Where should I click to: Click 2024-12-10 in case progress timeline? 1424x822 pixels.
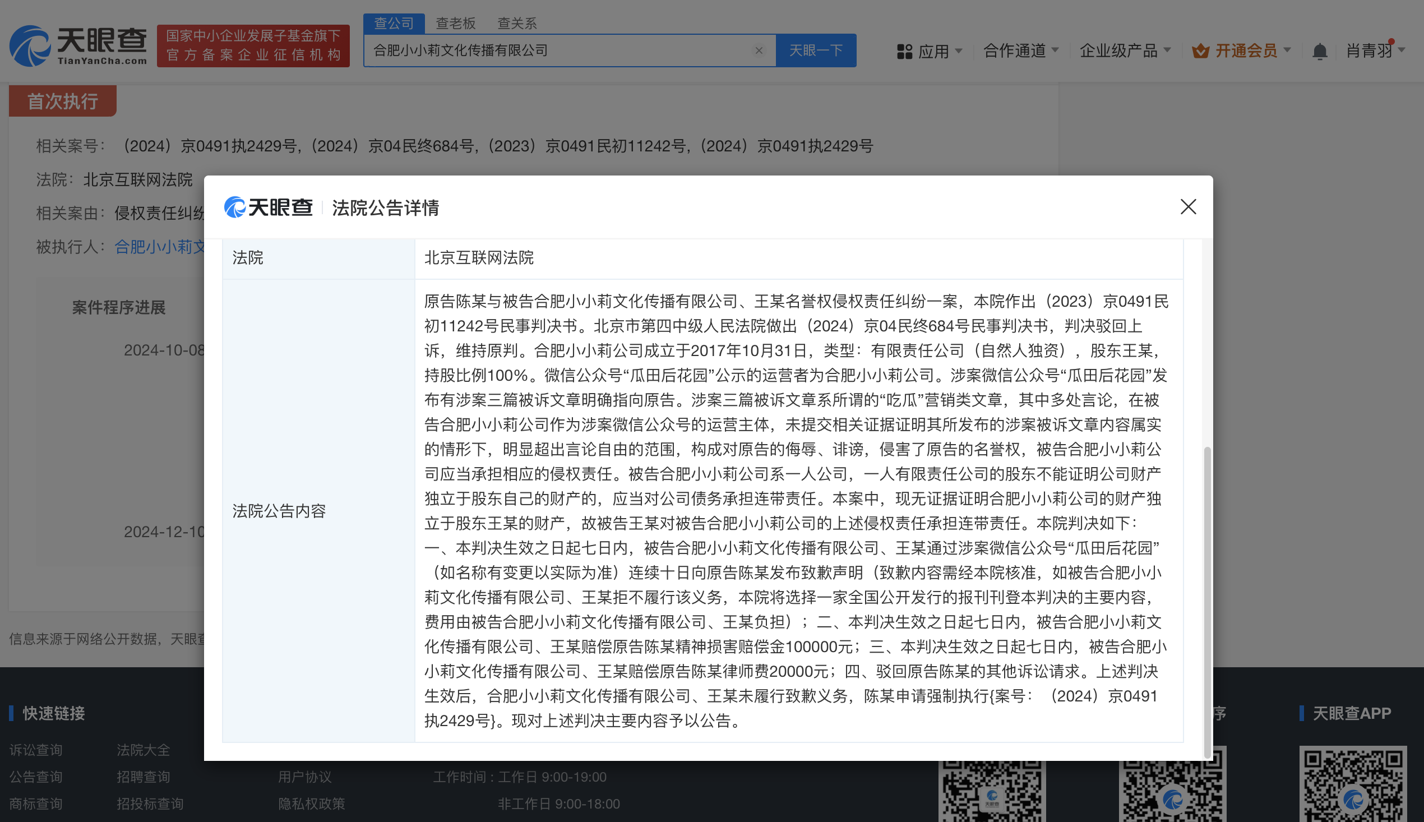[x=164, y=532]
